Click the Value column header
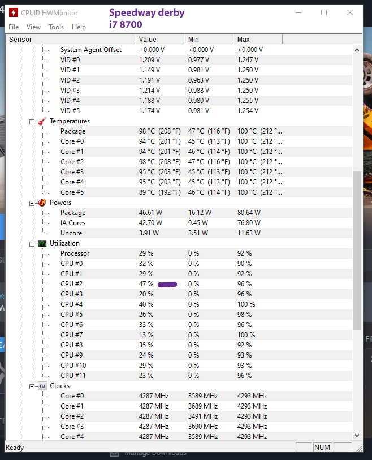 pos(159,40)
